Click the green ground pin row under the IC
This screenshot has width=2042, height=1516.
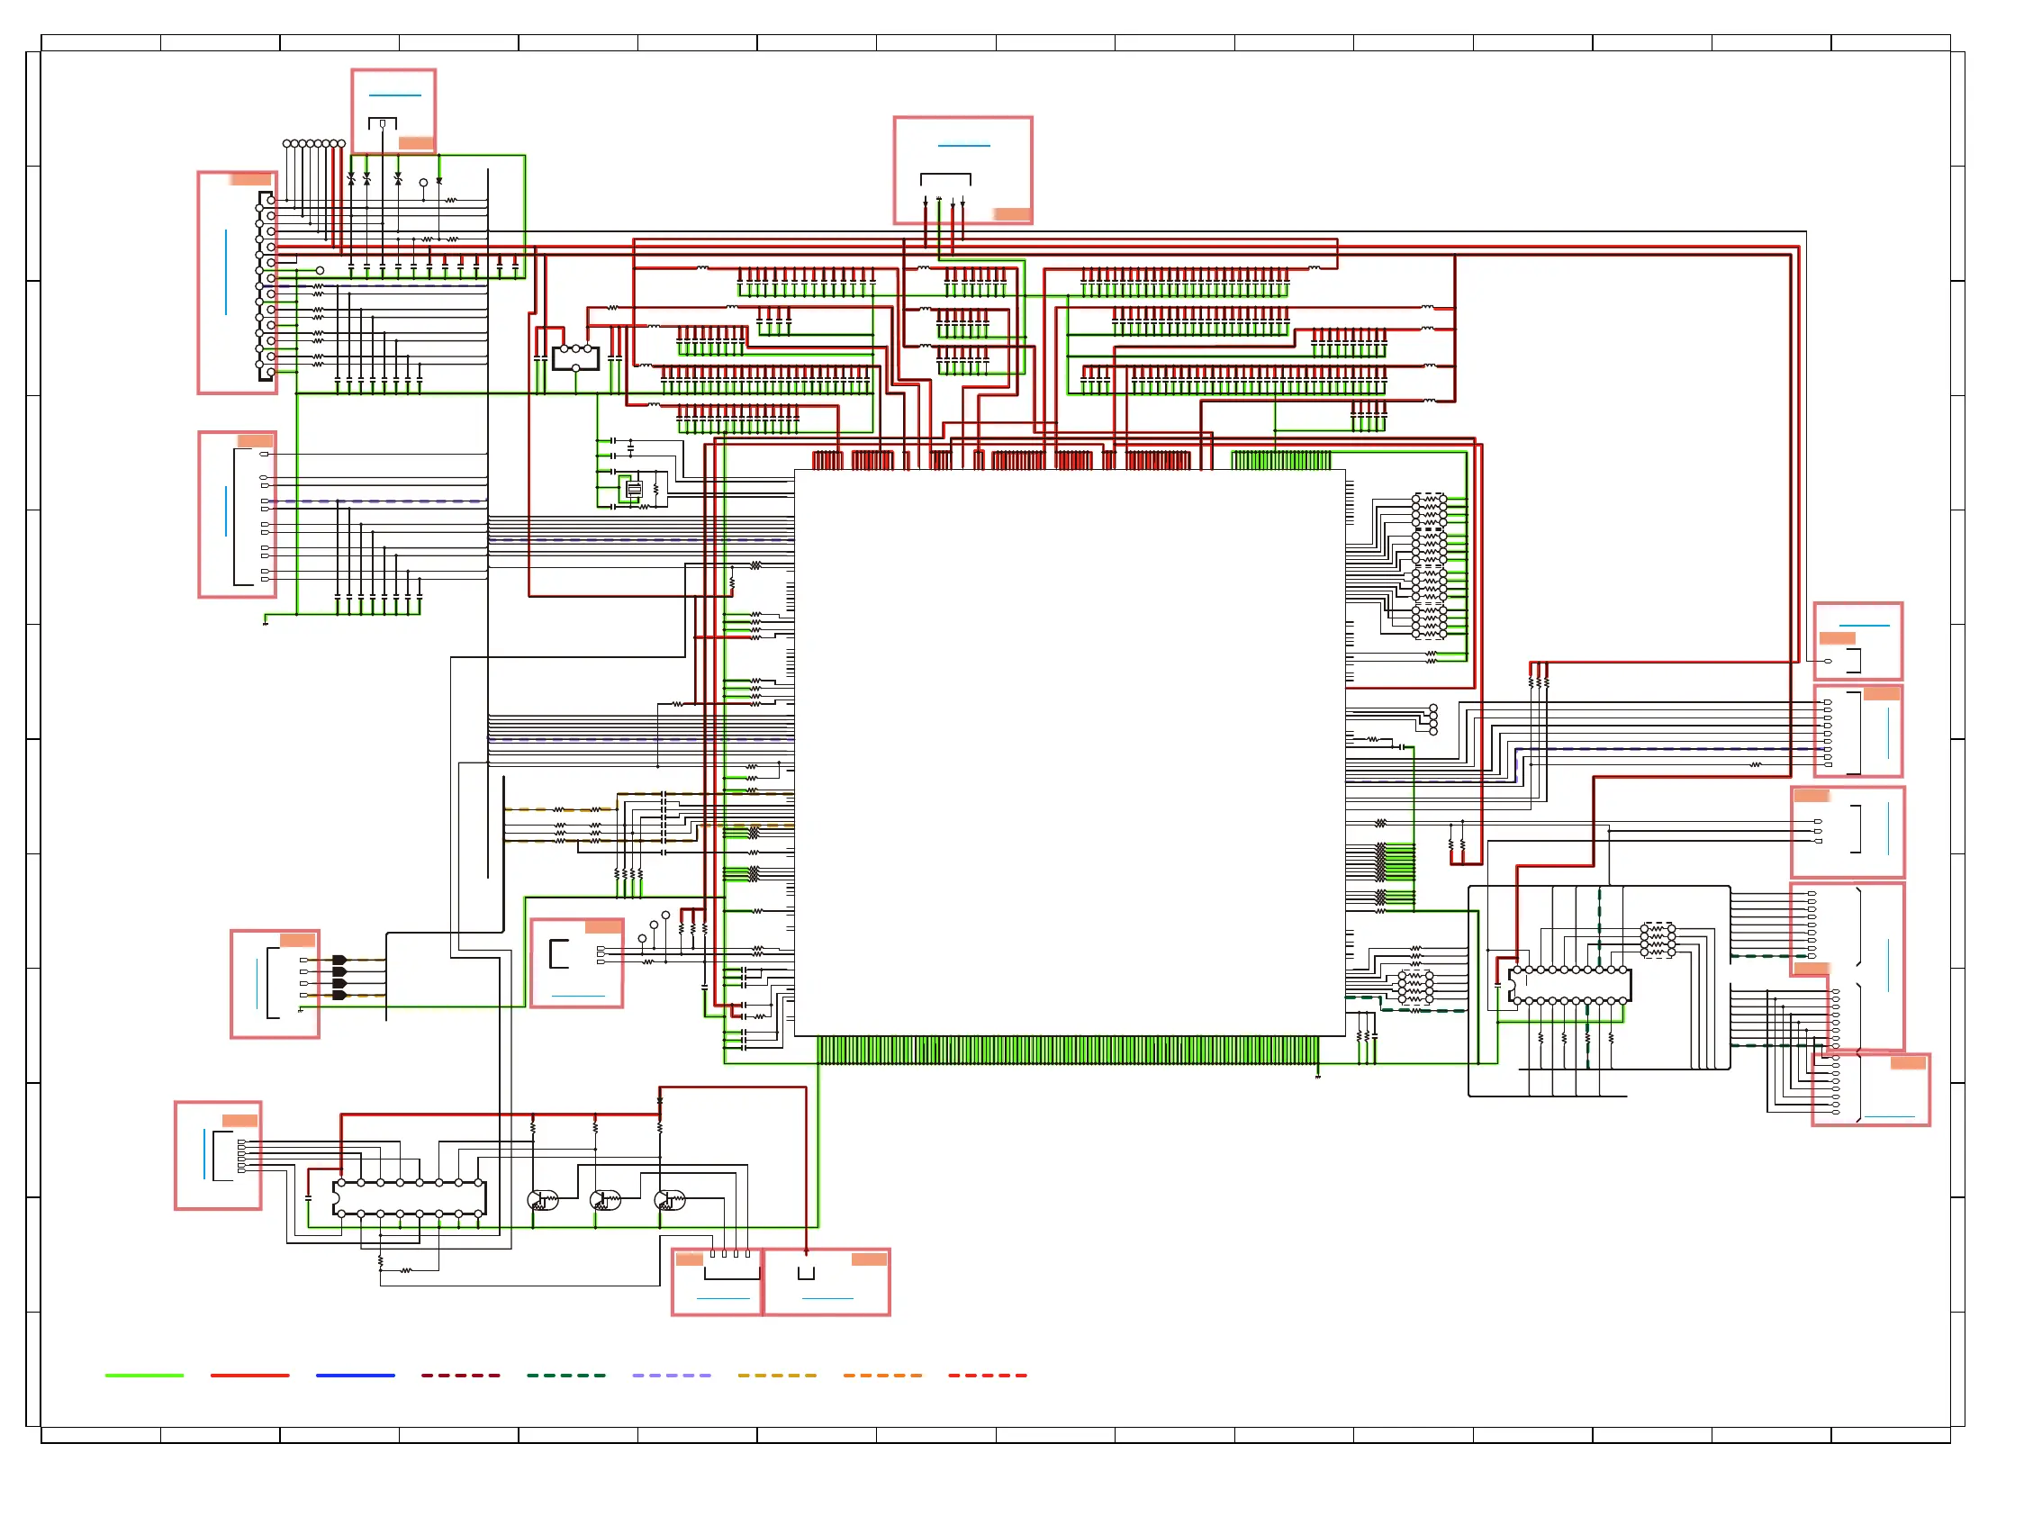click(x=1067, y=1051)
